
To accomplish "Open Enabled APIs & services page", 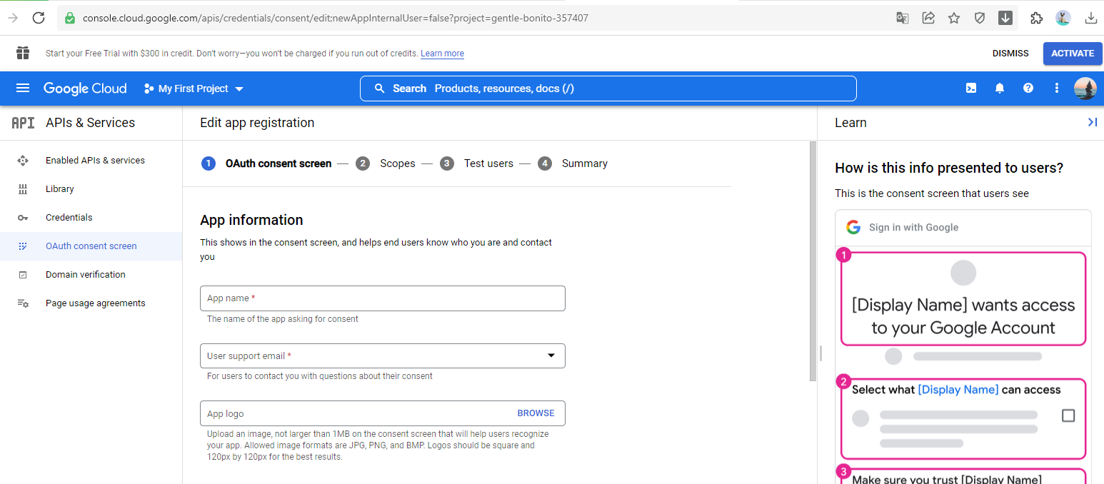I will [95, 160].
